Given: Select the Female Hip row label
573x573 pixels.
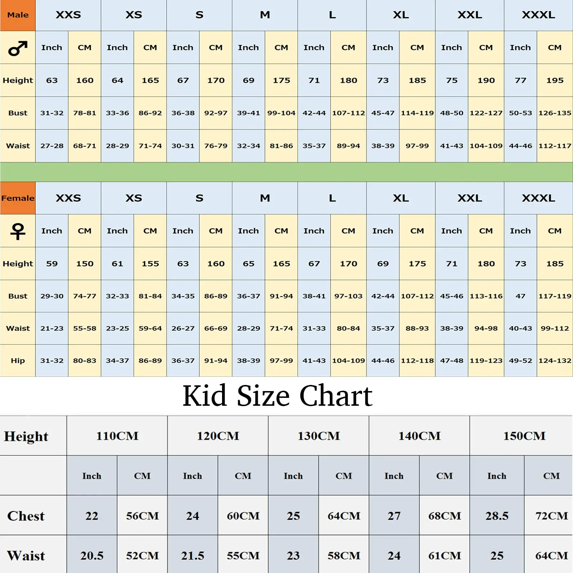Looking at the screenshot, I should (x=18, y=361).
